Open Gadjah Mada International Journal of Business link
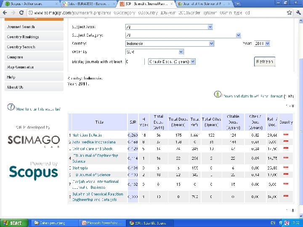Screen dimensions: 303x227 [x=95, y=185]
